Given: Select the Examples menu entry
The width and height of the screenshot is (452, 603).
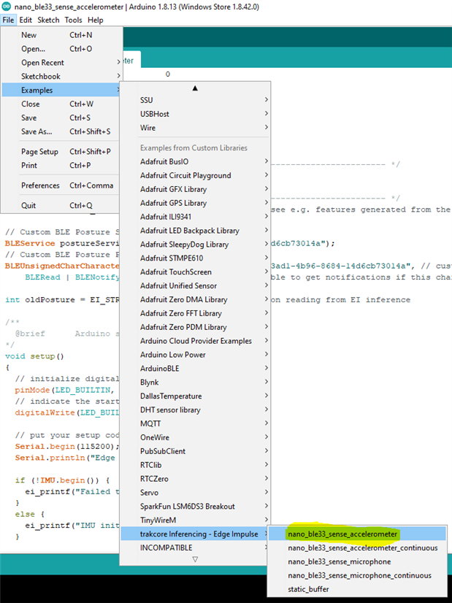Looking at the screenshot, I should (x=61, y=91).
